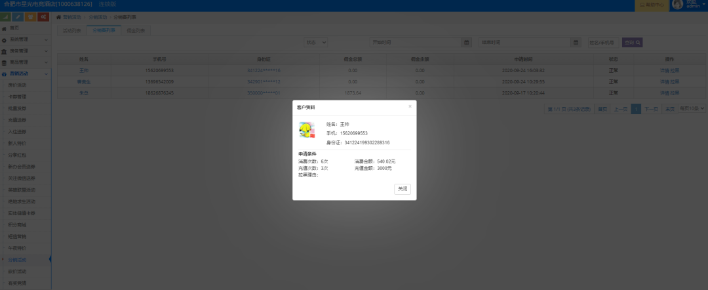The image size is (708, 290).
Task: Click the 结束时间 date field
Action: [x=524, y=43]
